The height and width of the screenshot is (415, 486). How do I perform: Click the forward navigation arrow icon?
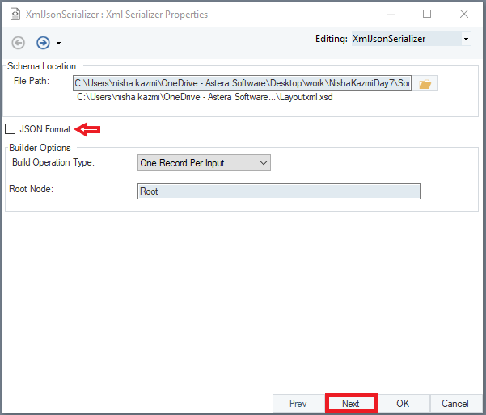[x=43, y=43]
